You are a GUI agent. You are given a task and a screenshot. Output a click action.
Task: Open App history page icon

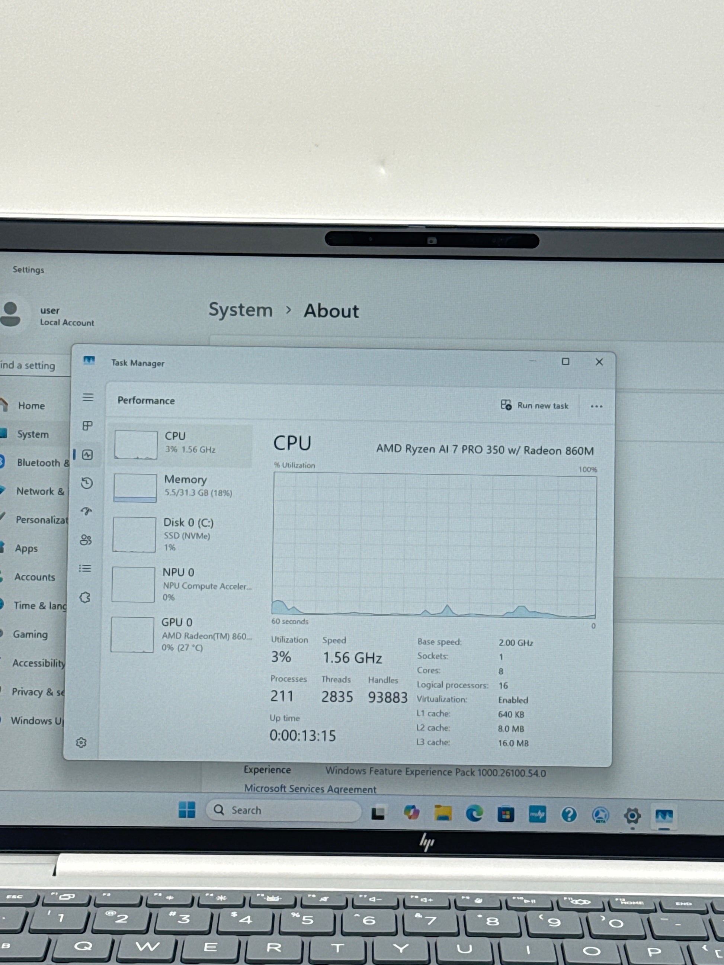click(87, 483)
